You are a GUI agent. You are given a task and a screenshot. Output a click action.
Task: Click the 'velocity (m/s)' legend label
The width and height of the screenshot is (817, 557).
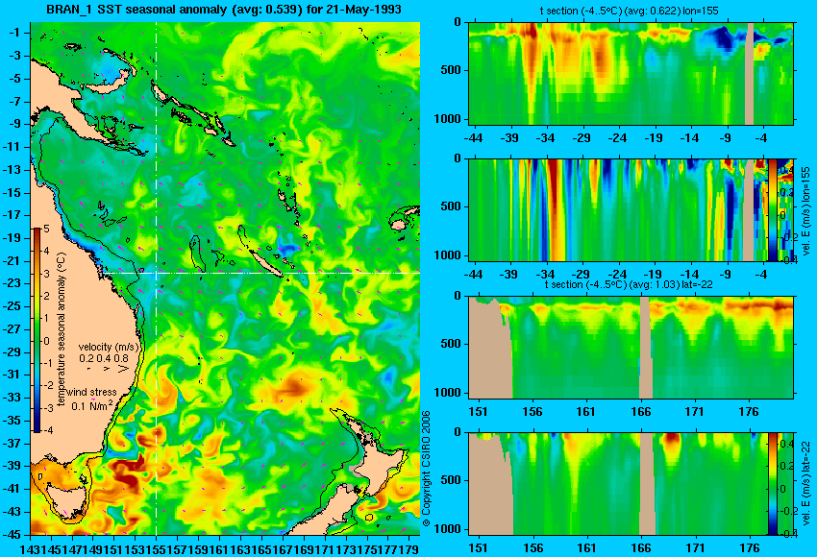(x=110, y=347)
